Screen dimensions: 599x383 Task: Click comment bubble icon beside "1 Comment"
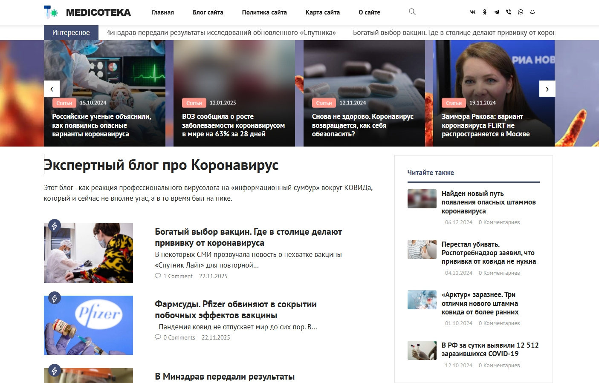click(158, 276)
